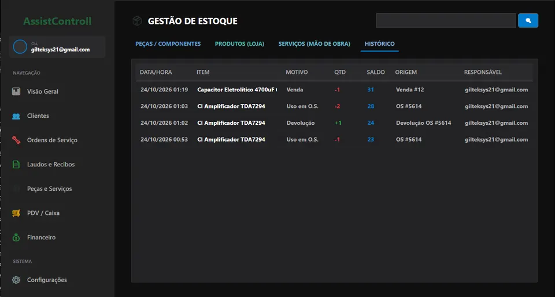
Task: Click the ITEM column header
Action: [203, 72]
